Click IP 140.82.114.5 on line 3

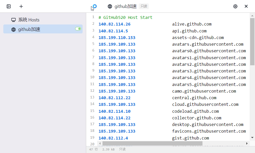[113, 31]
